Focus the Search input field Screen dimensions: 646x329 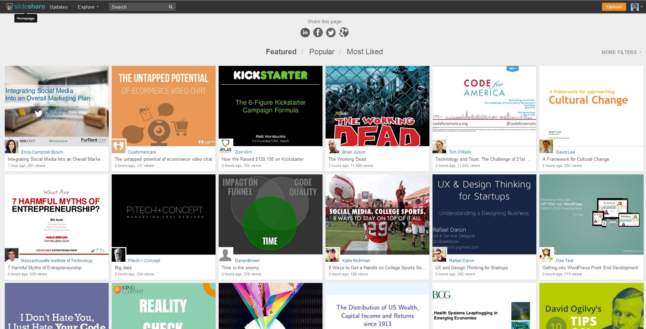(138, 7)
